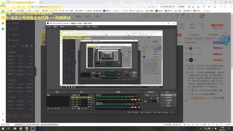The width and height of the screenshot is (233, 131).
Task: Open green browser icon on taskbar
Action: pyautogui.click(x=21, y=129)
